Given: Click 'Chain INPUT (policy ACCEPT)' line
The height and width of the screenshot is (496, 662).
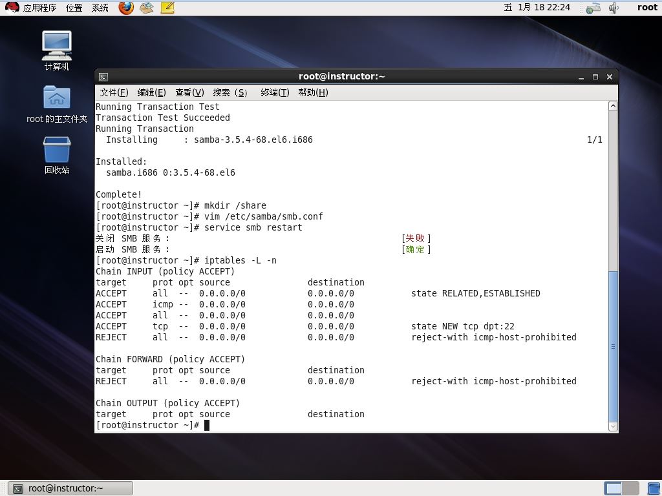Looking at the screenshot, I should (x=165, y=271).
